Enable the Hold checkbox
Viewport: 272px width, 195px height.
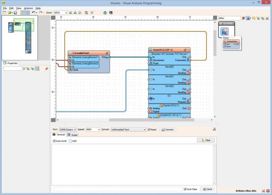70,141
